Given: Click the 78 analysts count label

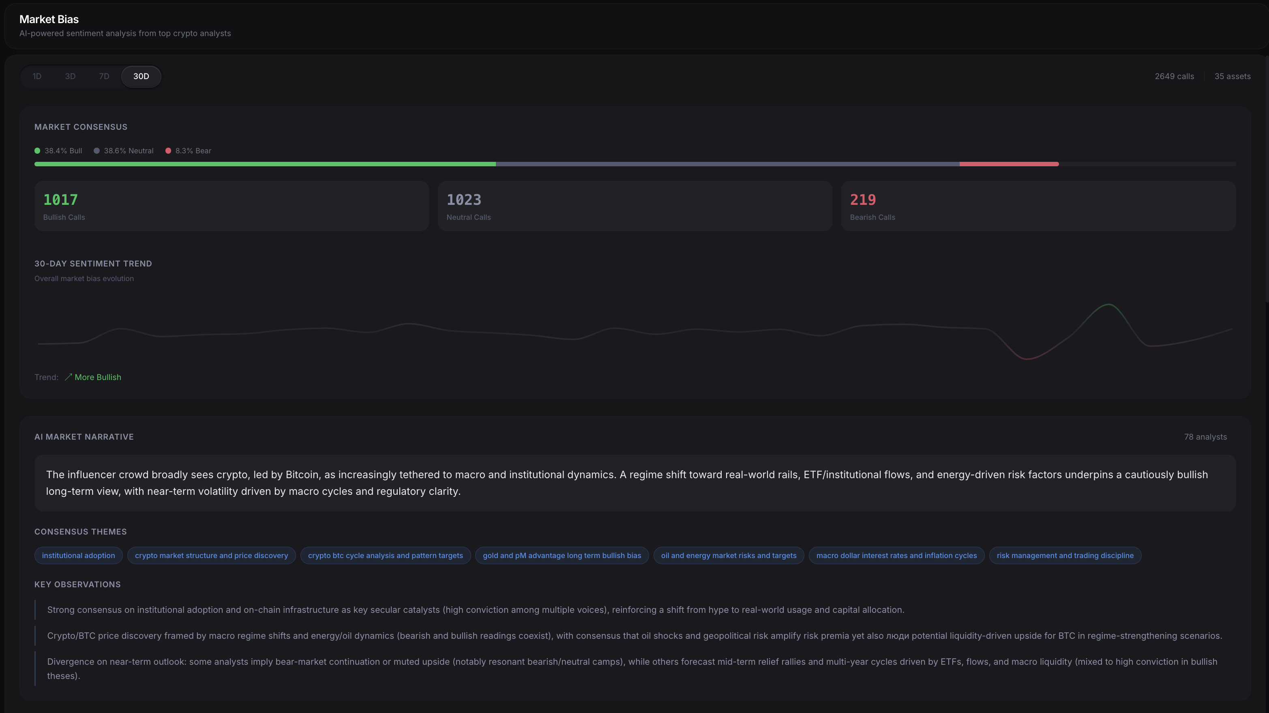Looking at the screenshot, I should 1205,437.
